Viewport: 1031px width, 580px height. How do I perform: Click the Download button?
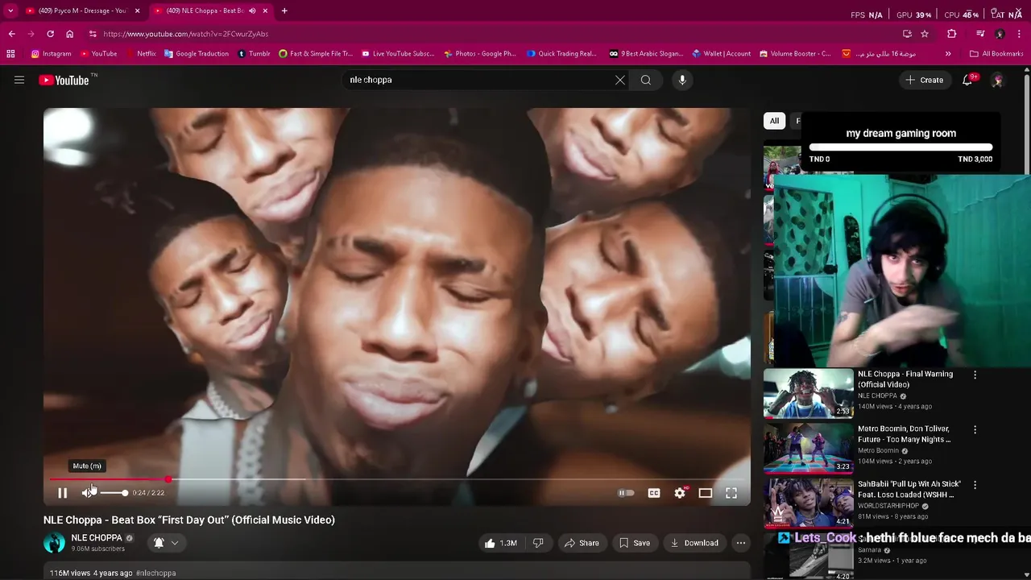[694, 543]
